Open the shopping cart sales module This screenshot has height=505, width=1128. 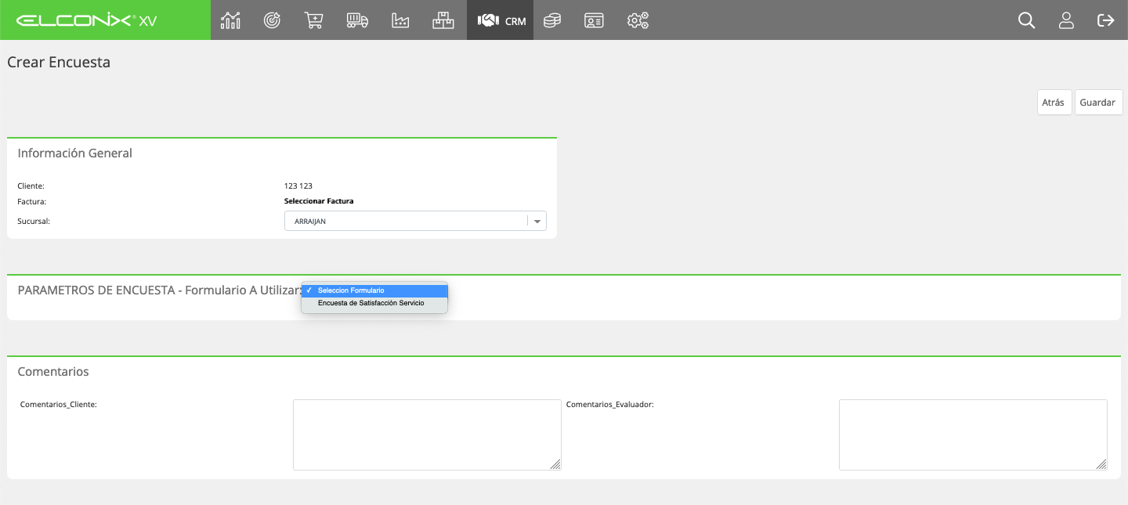click(313, 20)
